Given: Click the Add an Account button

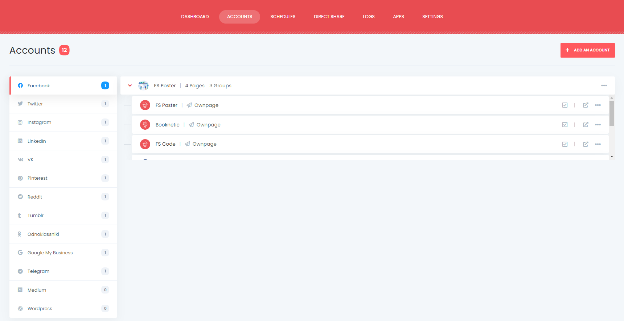Looking at the screenshot, I should click(x=588, y=50).
